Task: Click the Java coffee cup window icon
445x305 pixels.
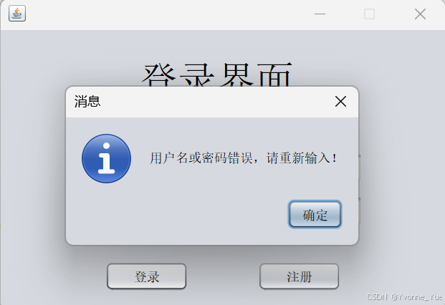Action: tap(17, 14)
